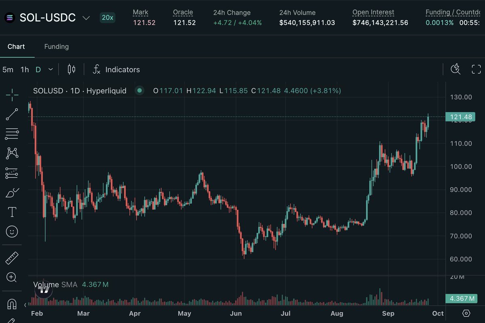
Task: Click the Mark value 121.52
Action: pyautogui.click(x=144, y=23)
